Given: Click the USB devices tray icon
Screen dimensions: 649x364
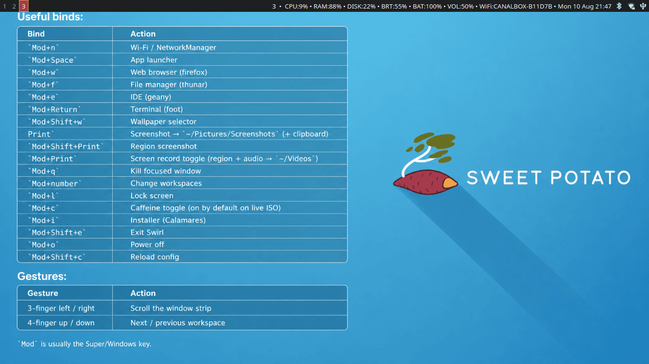Looking at the screenshot, I should (643, 6).
